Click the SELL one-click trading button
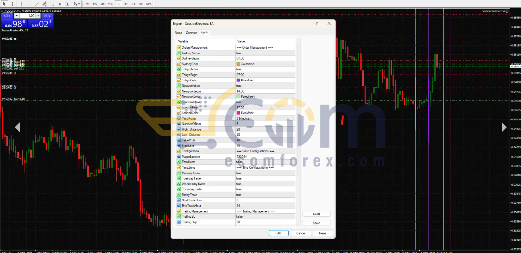This screenshot has height=253, width=521. (x=7, y=15)
